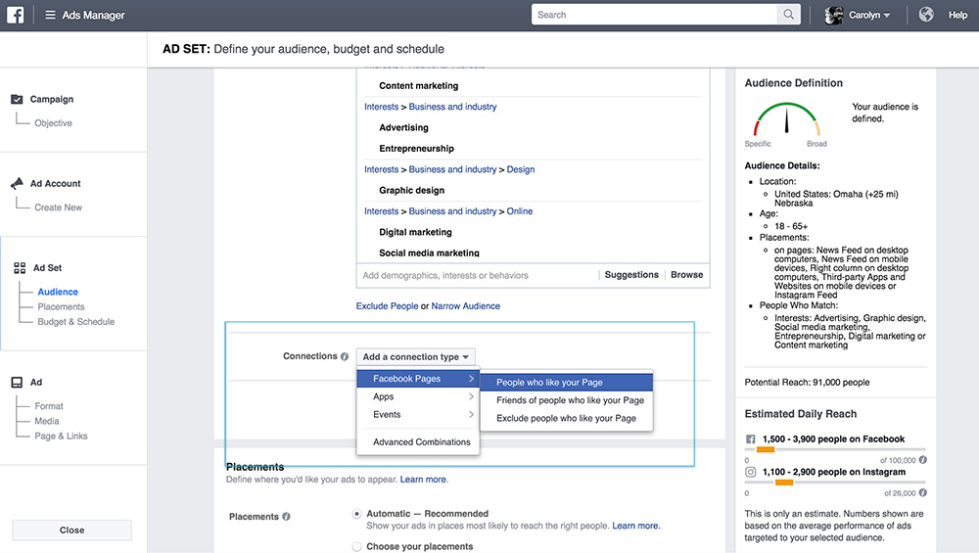Expand Events submenu arrow
This screenshot has width=979, height=553.
point(471,414)
